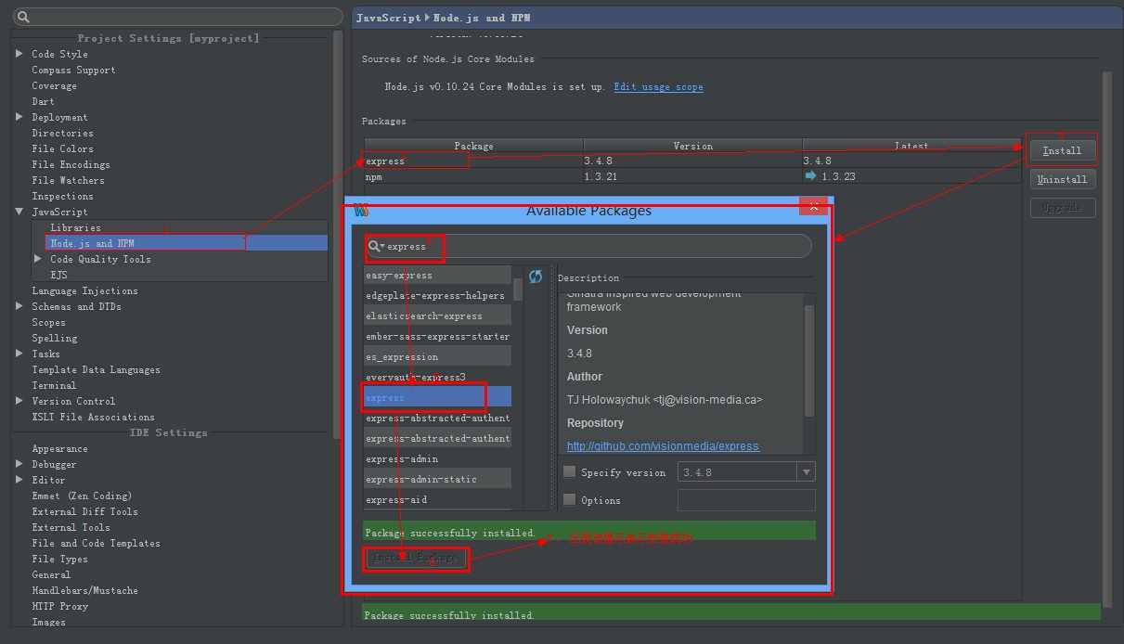The height and width of the screenshot is (644, 1124).
Task: Select express-aid in the list
Action: (x=437, y=499)
